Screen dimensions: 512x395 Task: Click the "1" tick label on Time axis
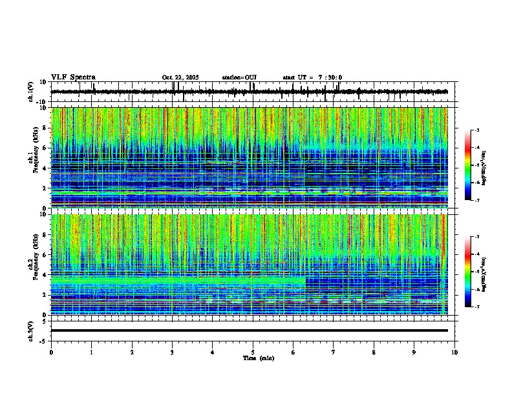pos(91,352)
